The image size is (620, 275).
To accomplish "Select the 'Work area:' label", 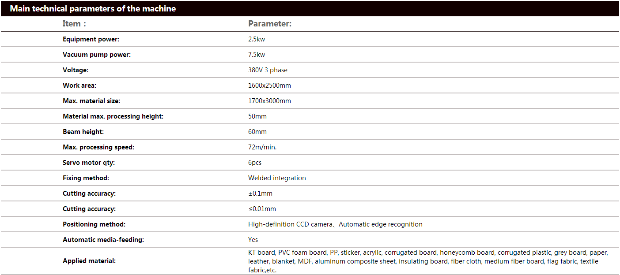I will point(79,85).
